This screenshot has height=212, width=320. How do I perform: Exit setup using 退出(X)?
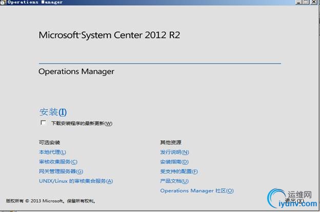click(x=294, y=201)
